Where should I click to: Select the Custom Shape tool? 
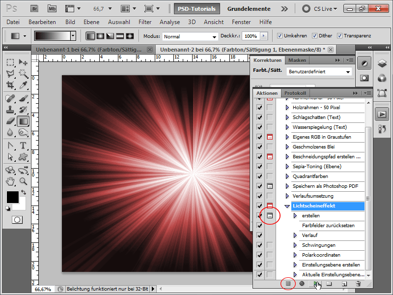(x=23, y=157)
